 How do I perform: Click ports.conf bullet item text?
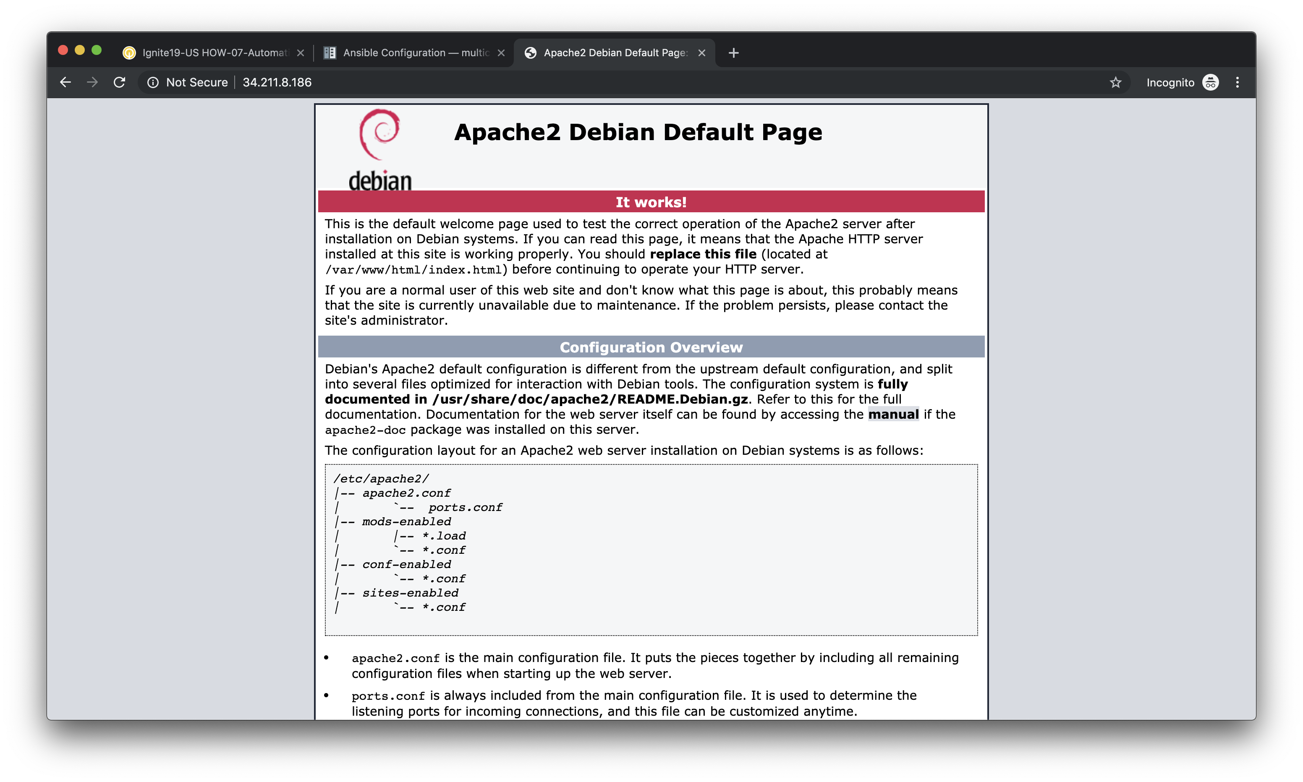634,704
